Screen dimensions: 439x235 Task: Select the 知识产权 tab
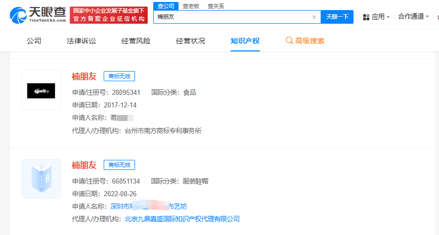tap(245, 41)
